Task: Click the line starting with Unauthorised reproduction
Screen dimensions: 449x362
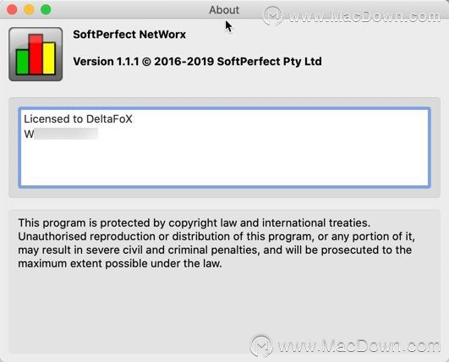Action: point(216,237)
